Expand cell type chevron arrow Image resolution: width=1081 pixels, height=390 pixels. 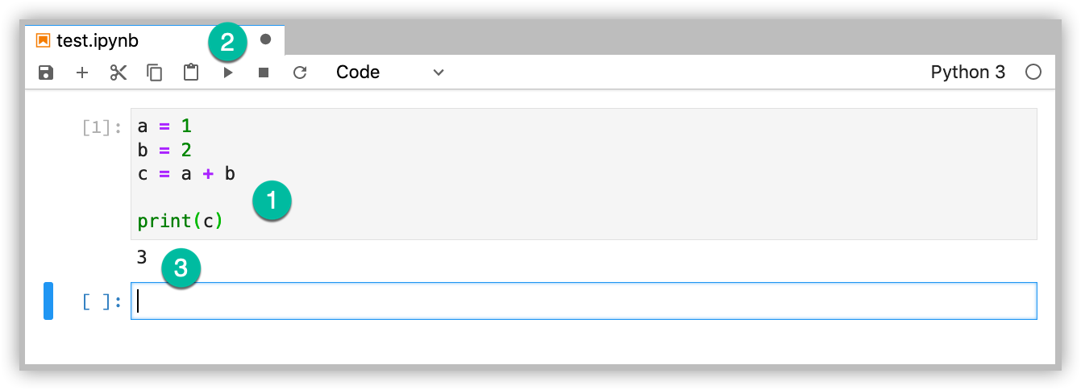click(x=439, y=73)
